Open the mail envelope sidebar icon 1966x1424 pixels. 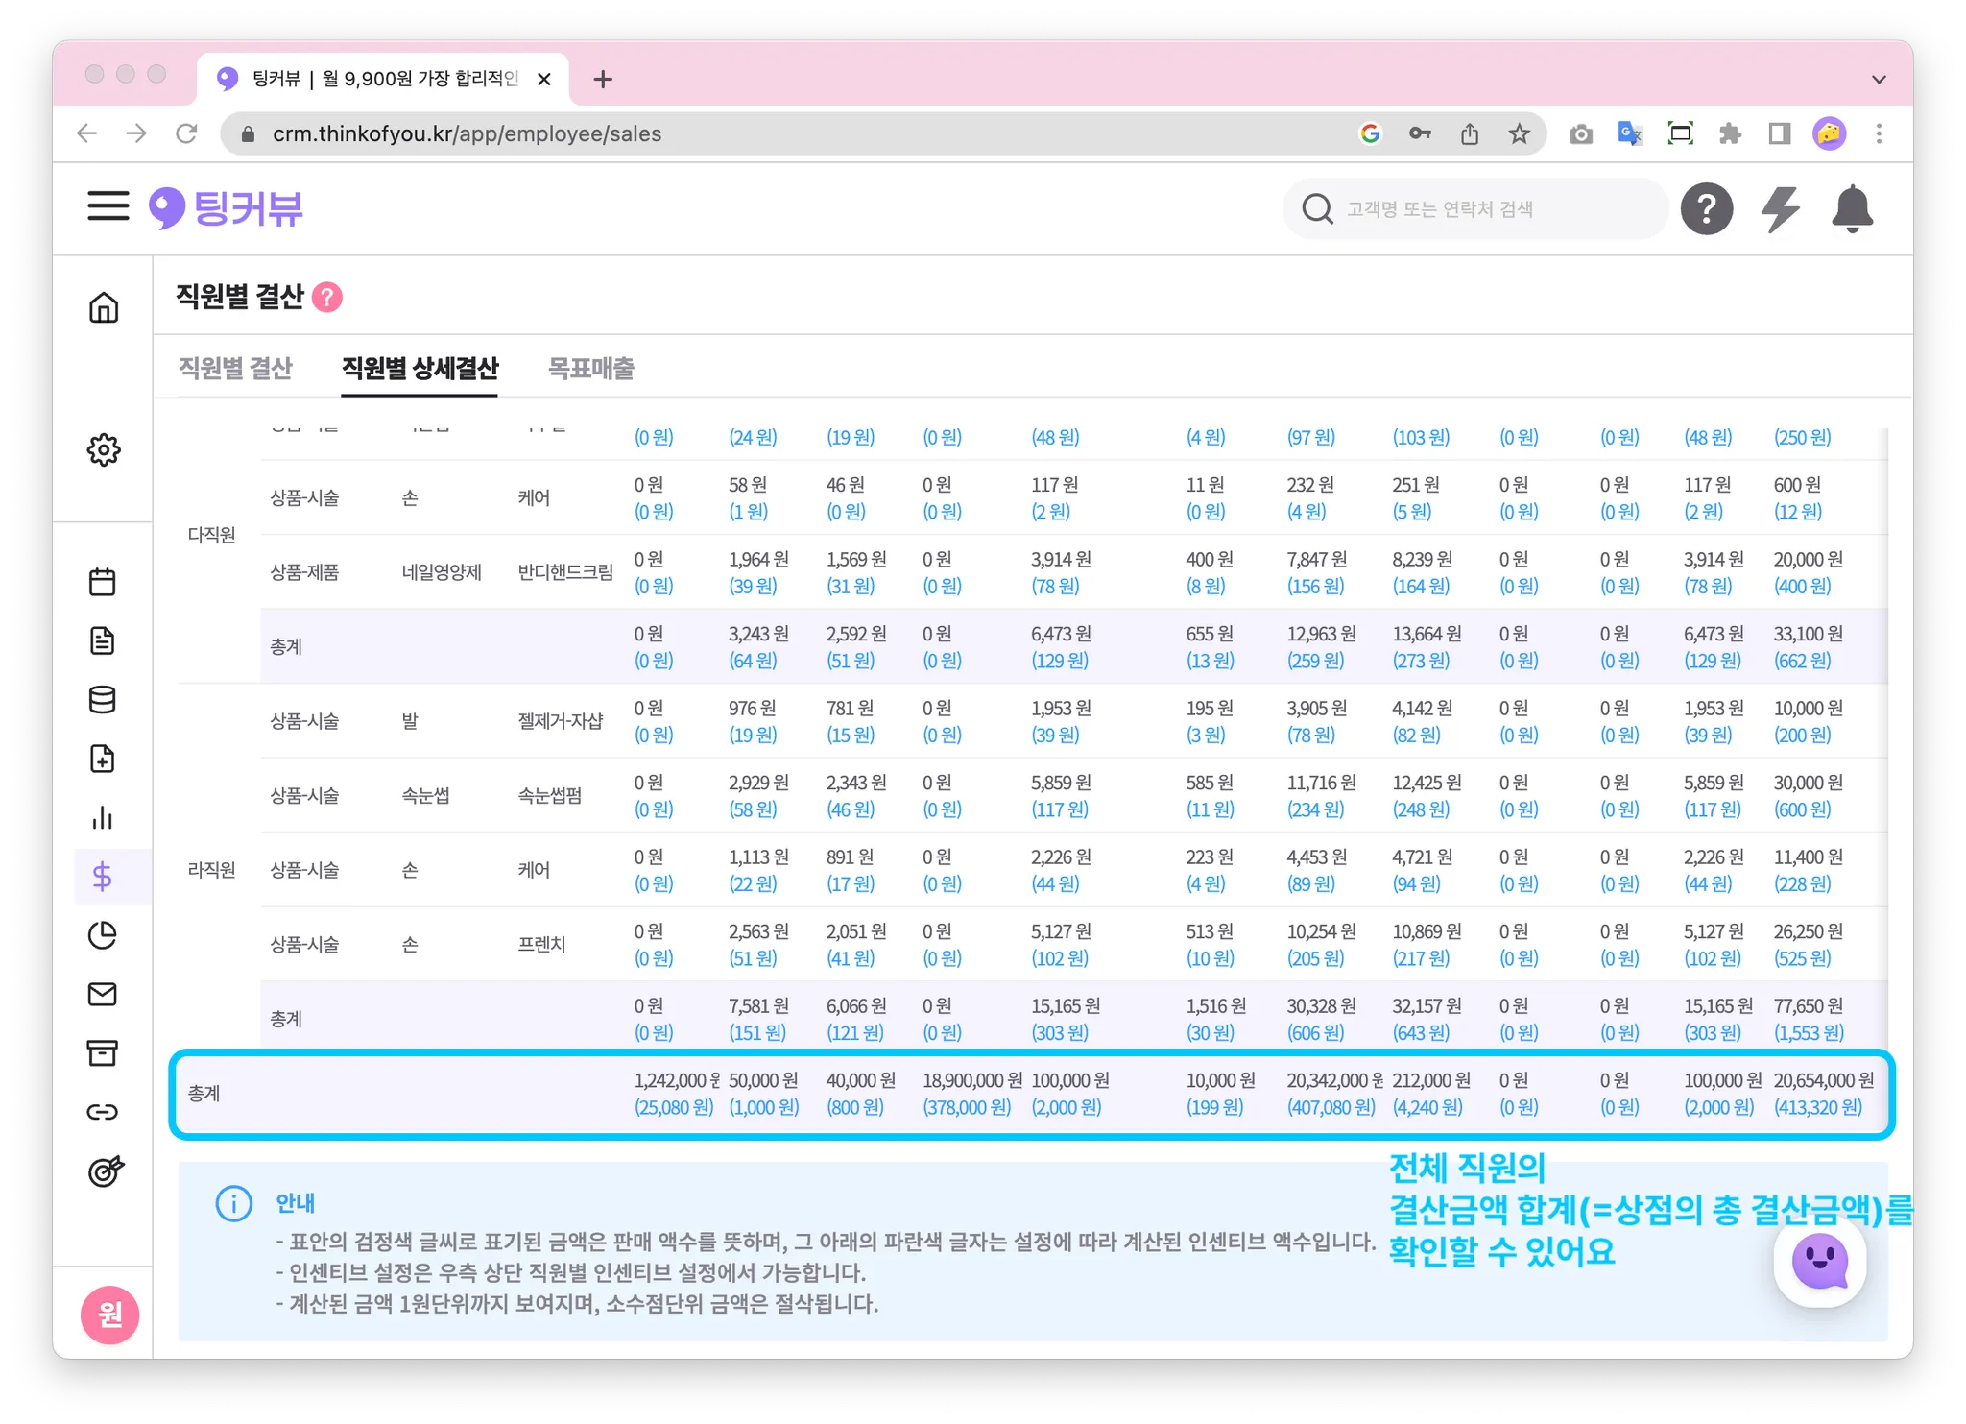tap(103, 995)
